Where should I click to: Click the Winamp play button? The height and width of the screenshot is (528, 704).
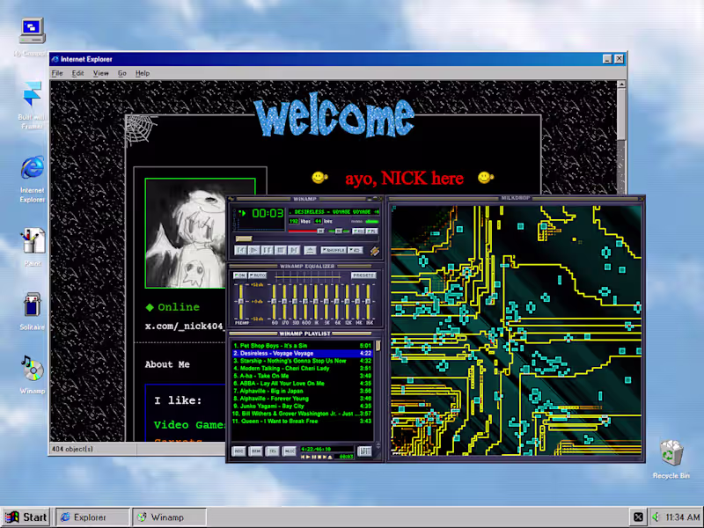pos(253,251)
